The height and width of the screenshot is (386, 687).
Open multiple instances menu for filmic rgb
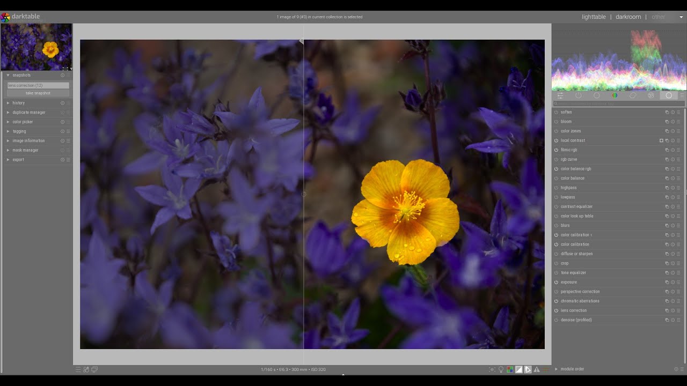(667, 150)
